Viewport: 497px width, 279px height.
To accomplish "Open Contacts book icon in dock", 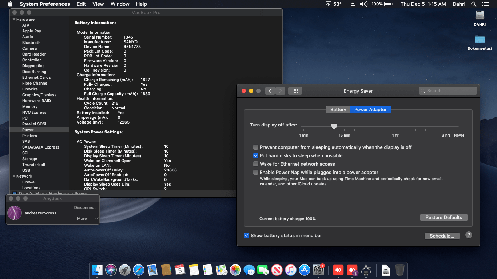I will (166, 270).
